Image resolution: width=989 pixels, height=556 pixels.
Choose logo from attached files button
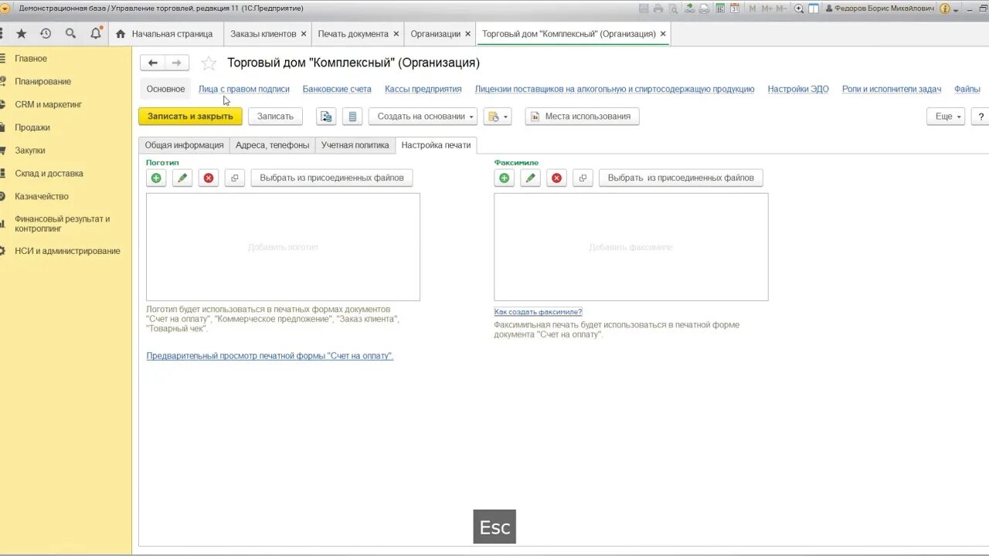click(331, 178)
